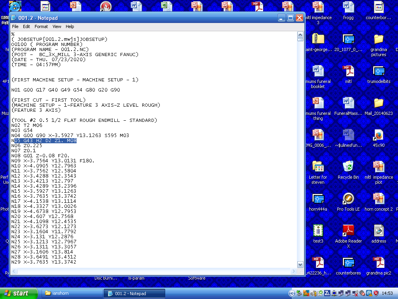Open the horn444a desktop file
Screen dimensions: 398x299
[318, 199]
